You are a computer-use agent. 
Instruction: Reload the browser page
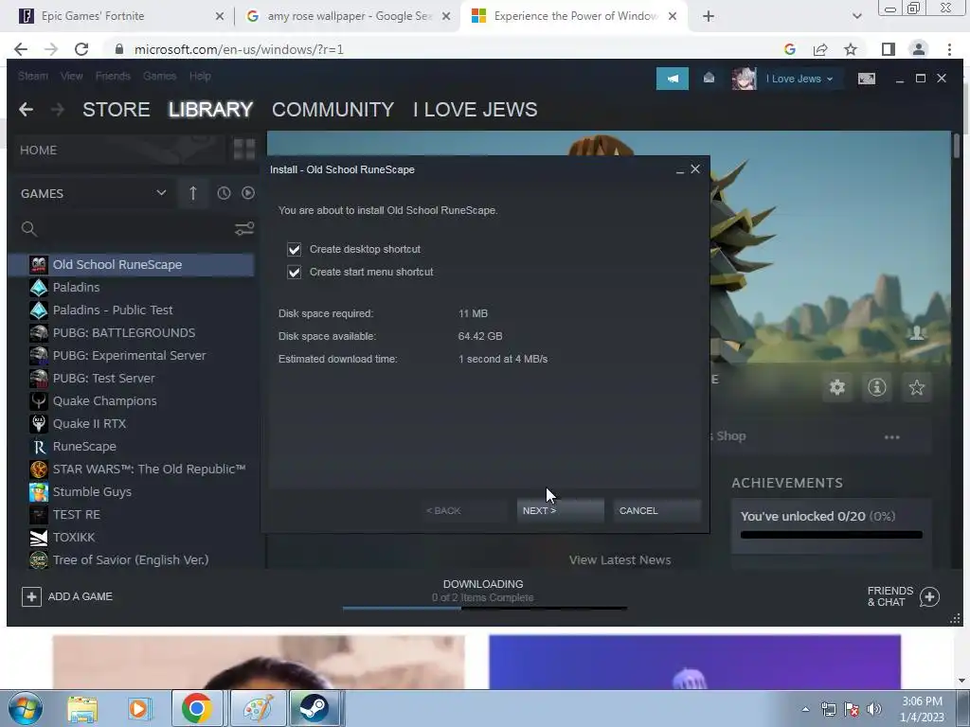[81, 49]
